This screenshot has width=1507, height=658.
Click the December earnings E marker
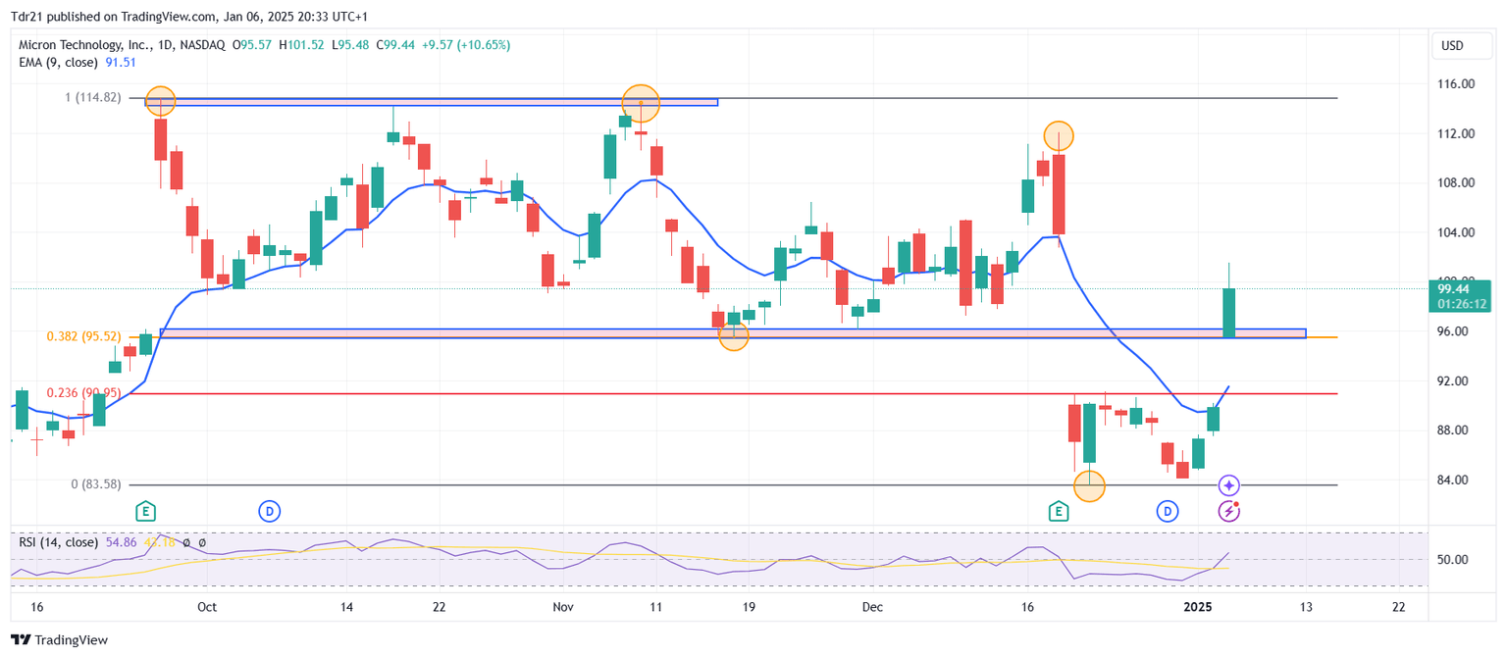coord(1058,511)
